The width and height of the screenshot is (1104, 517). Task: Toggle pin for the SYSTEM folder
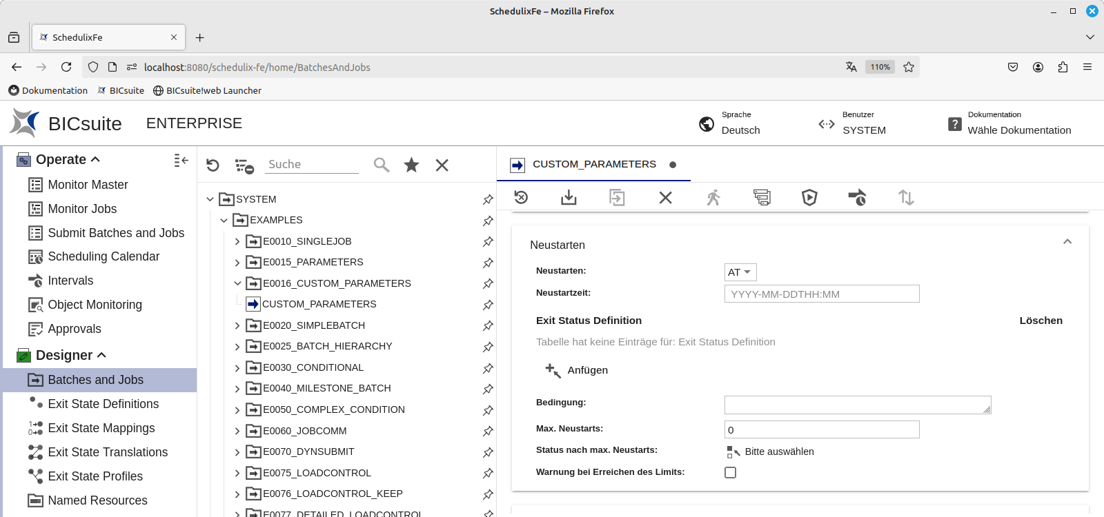tap(488, 199)
